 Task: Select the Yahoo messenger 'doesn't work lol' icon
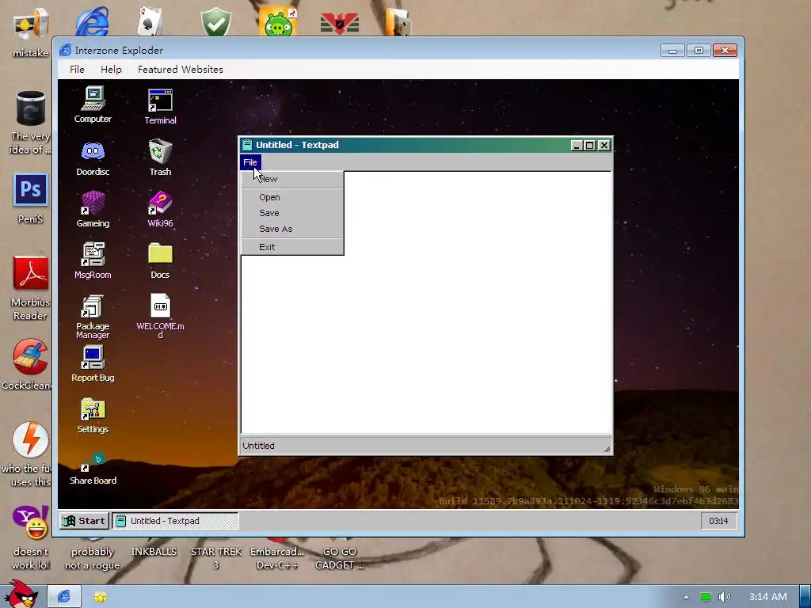(31, 522)
